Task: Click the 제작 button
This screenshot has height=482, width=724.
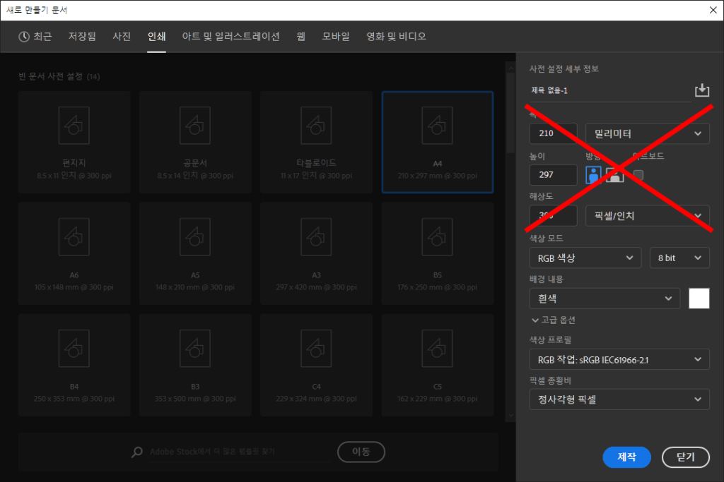Action: pos(626,457)
